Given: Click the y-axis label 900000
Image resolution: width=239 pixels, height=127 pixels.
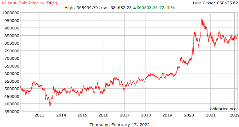Looking at the screenshot, I should (12, 28).
